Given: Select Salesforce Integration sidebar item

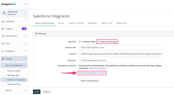Looking at the screenshot, I should pos(14,80).
